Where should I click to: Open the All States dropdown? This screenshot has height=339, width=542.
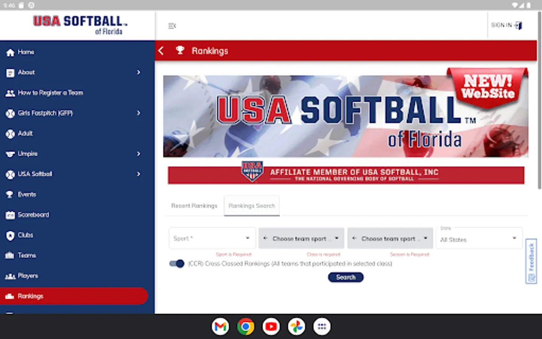[x=479, y=238]
